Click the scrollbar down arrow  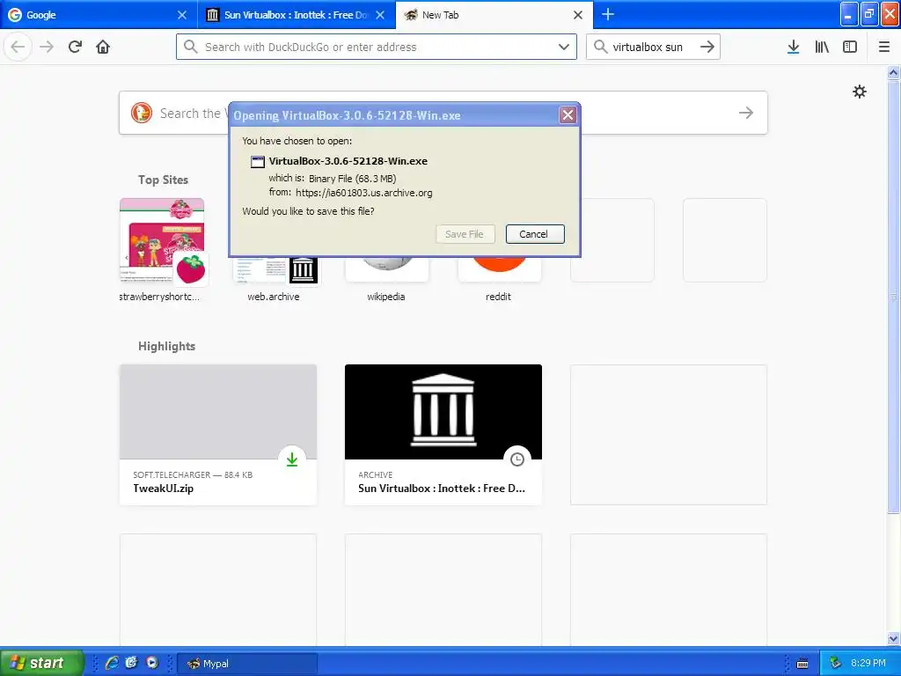point(894,639)
